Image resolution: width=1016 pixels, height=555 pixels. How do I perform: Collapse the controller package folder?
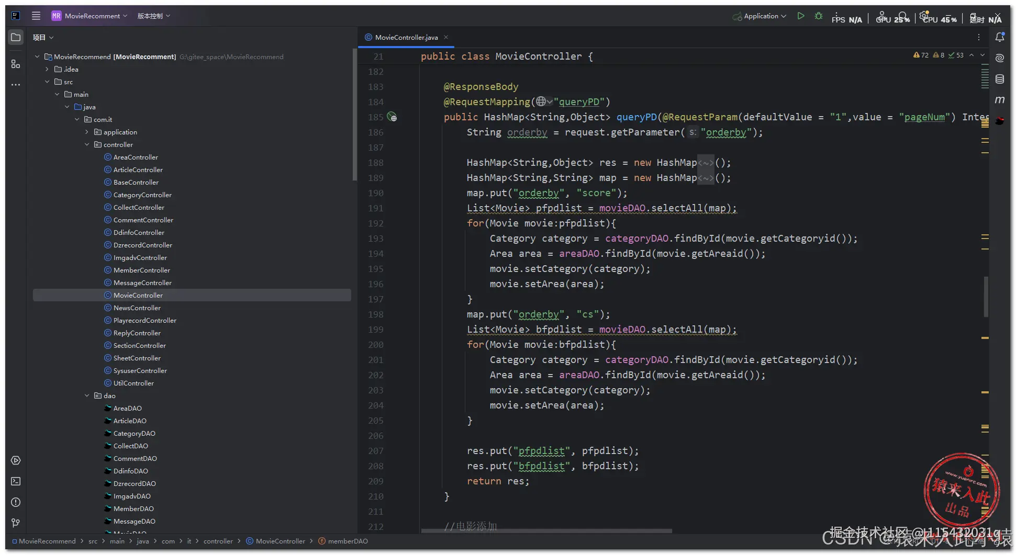point(87,145)
